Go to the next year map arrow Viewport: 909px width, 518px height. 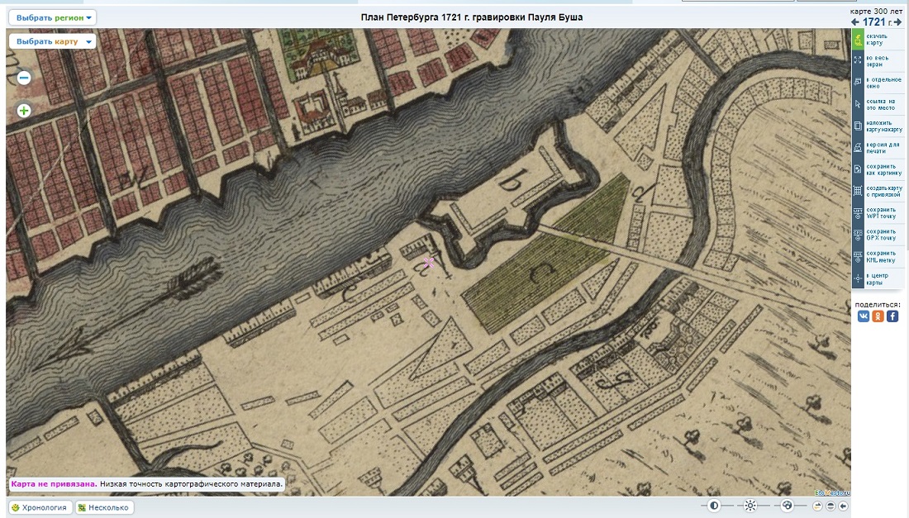(x=898, y=22)
